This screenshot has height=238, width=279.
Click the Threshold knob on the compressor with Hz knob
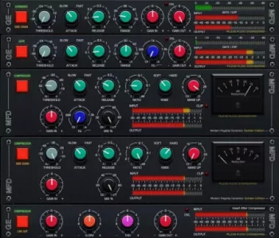click(x=51, y=86)
